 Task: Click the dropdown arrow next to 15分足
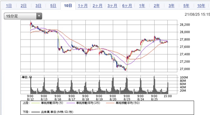(39, 16)
